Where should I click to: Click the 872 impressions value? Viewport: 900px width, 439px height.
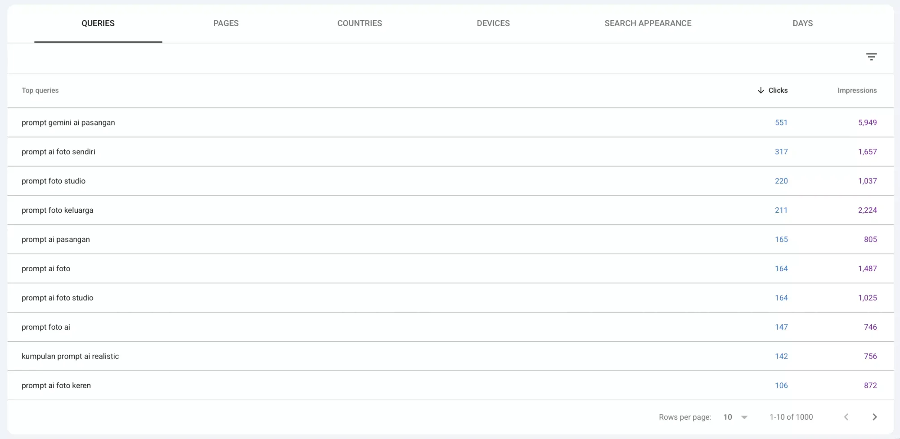coord(870,385)
